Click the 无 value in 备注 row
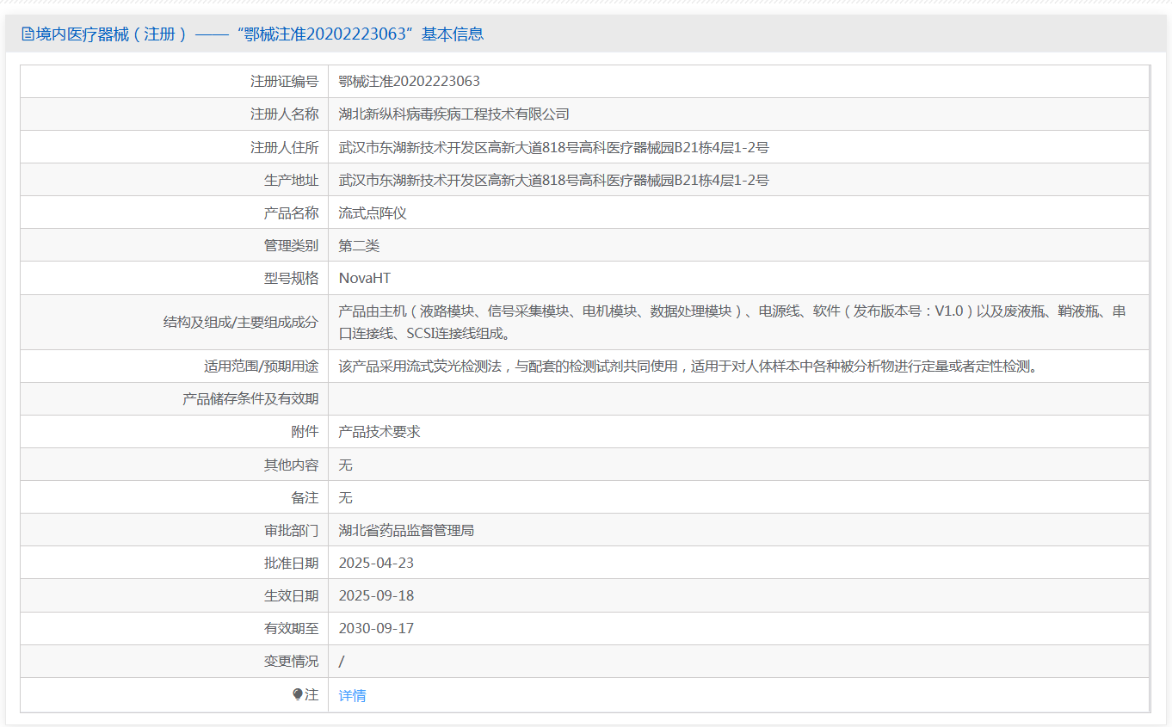The image size is (1172, 727). tap(346, 497)
